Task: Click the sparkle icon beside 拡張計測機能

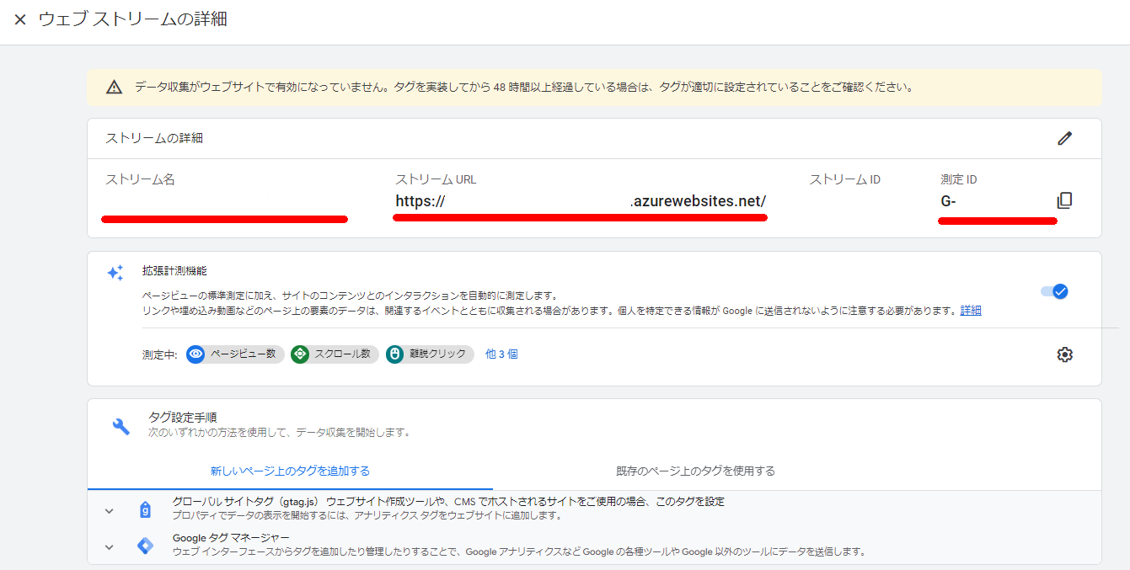Action: point(115,273)
